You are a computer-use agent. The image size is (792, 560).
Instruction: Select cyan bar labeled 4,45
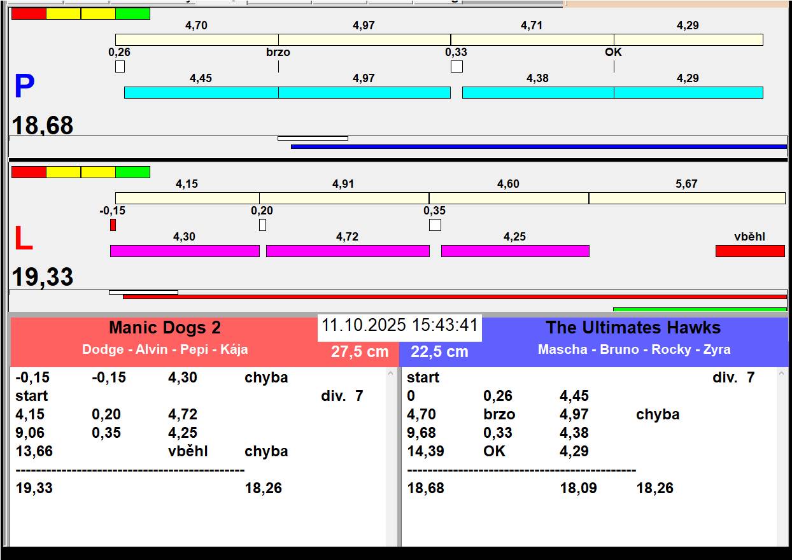click(201, 92)
